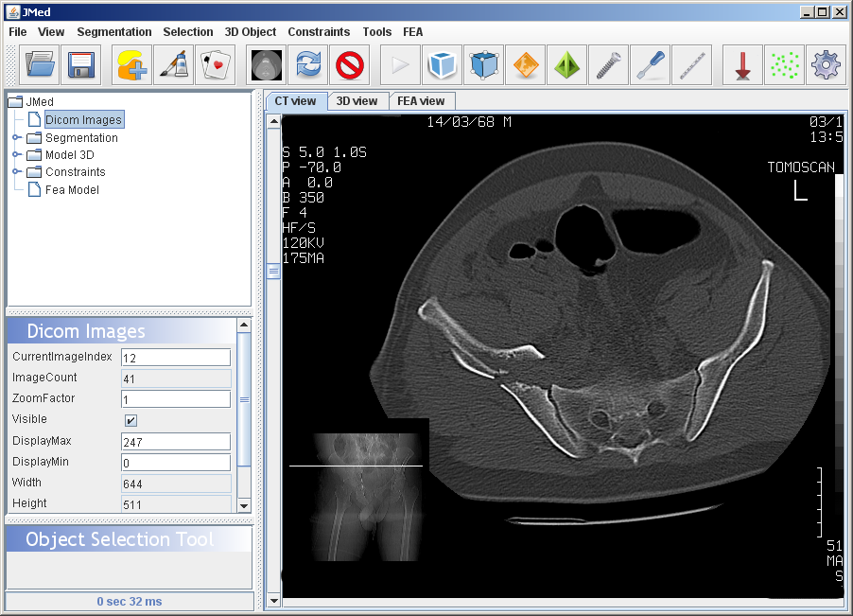Click the green point cloud icon

point(784,65)
